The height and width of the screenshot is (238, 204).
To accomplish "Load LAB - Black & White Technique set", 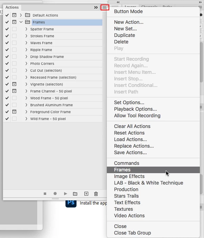I will point(153,183).
